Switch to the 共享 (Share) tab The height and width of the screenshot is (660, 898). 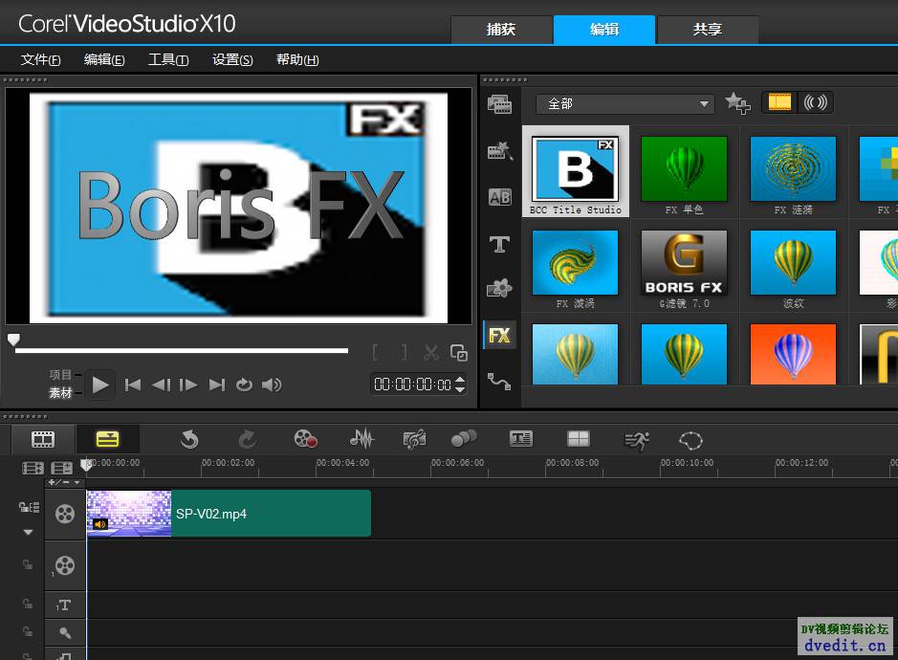coord(708,30)
